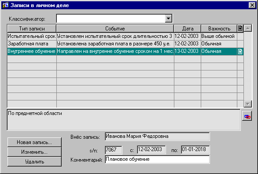Click the 'с' date field showing 12-02-2003
Image resolution: width=258 pixels, height=174 pixels.
point(151,150)
